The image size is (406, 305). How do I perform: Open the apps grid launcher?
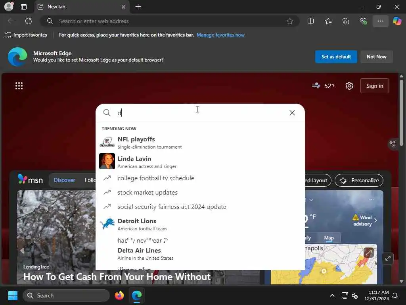pyautogui.click(x=19, y=86)
